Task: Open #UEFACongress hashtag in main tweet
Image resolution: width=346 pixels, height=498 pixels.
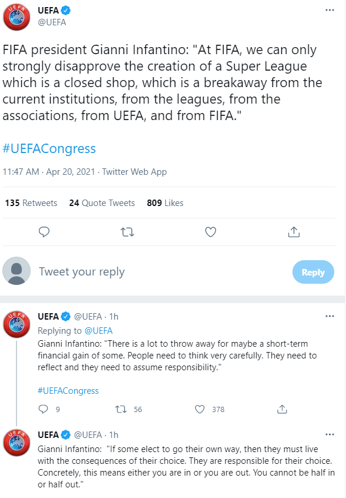Action: pyautogui.click(x=49, y=149)
